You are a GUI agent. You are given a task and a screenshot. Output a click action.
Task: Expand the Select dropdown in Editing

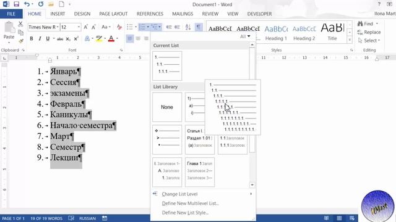(x=369, y=40)
